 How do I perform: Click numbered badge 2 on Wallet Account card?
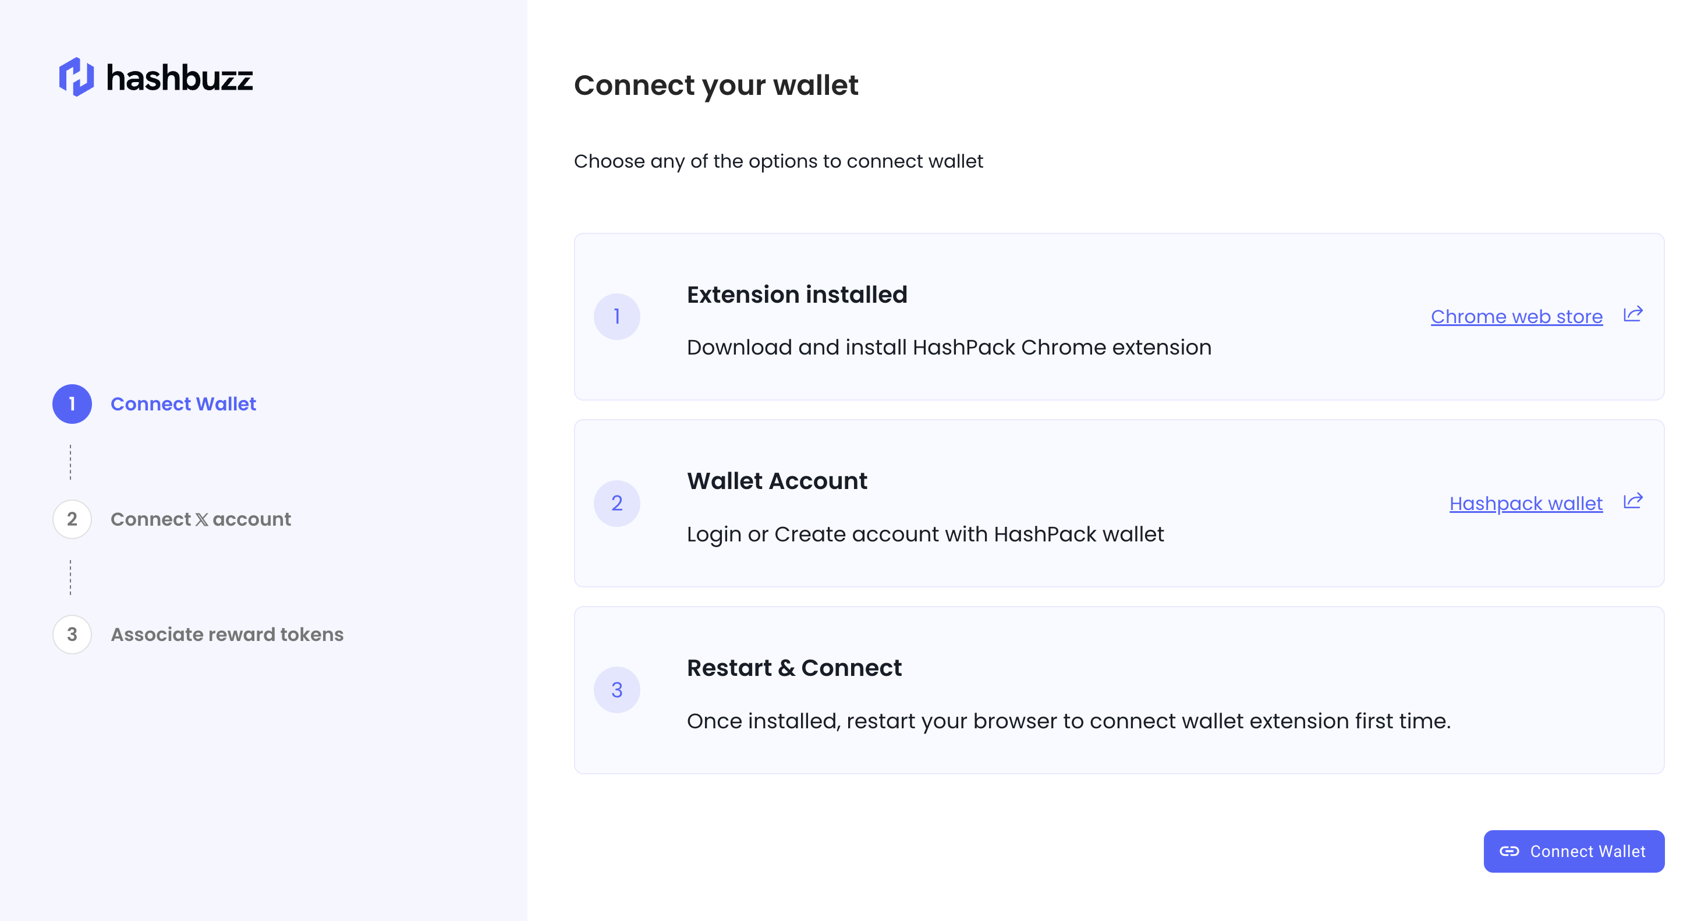click(616, 503)
